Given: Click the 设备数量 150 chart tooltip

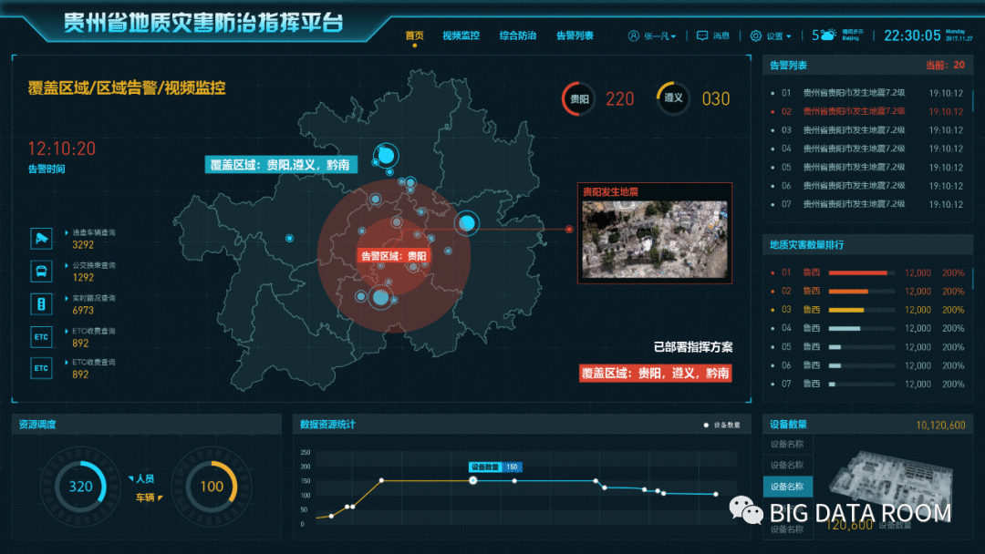Looking at the screenshot, I should pos(495,467).
